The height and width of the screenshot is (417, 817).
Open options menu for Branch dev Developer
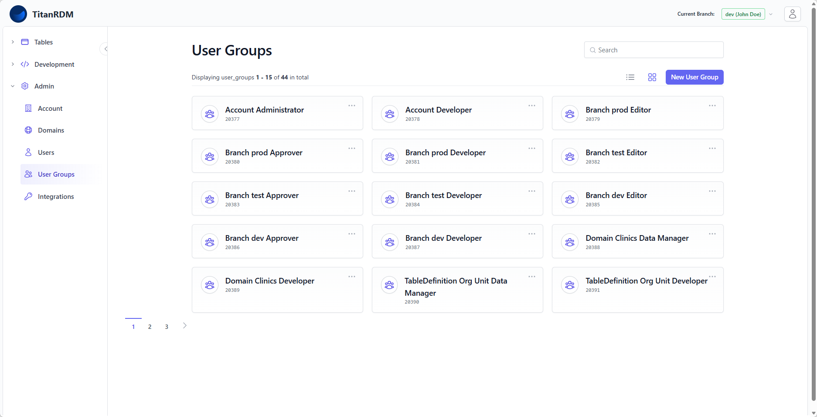532,234
